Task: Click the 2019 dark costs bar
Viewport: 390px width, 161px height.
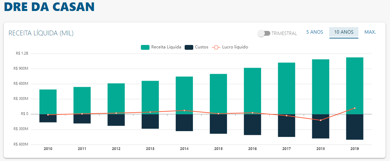Action: point(355,127)
